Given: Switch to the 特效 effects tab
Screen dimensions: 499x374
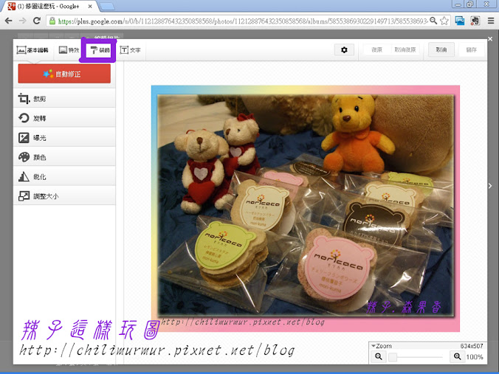Looking at the screenshot, I should [x=69, y=50].
